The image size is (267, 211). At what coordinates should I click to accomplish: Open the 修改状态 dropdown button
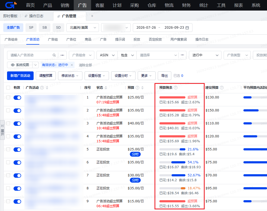click(70, 76)
